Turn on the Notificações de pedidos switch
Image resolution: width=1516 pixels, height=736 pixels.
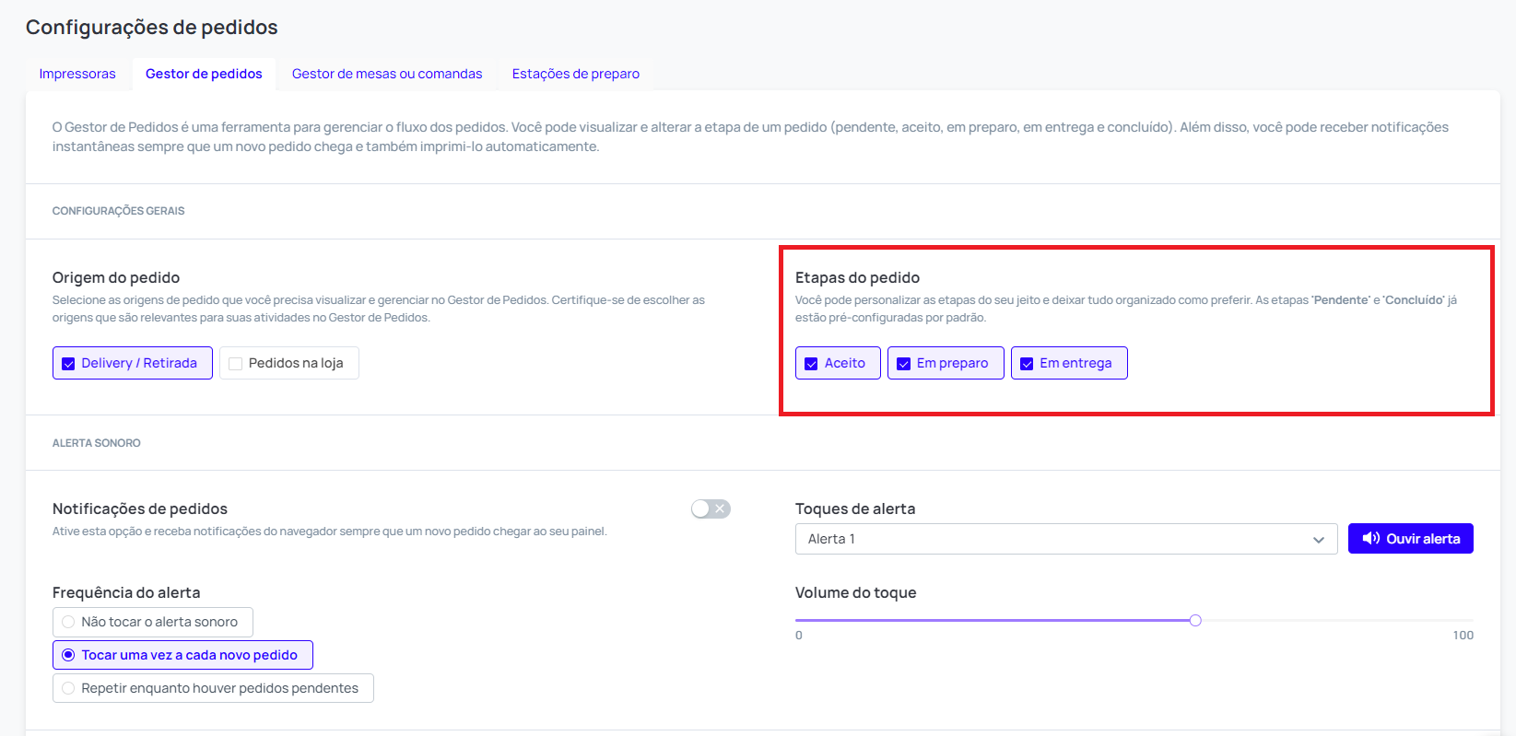click(711, 509)
